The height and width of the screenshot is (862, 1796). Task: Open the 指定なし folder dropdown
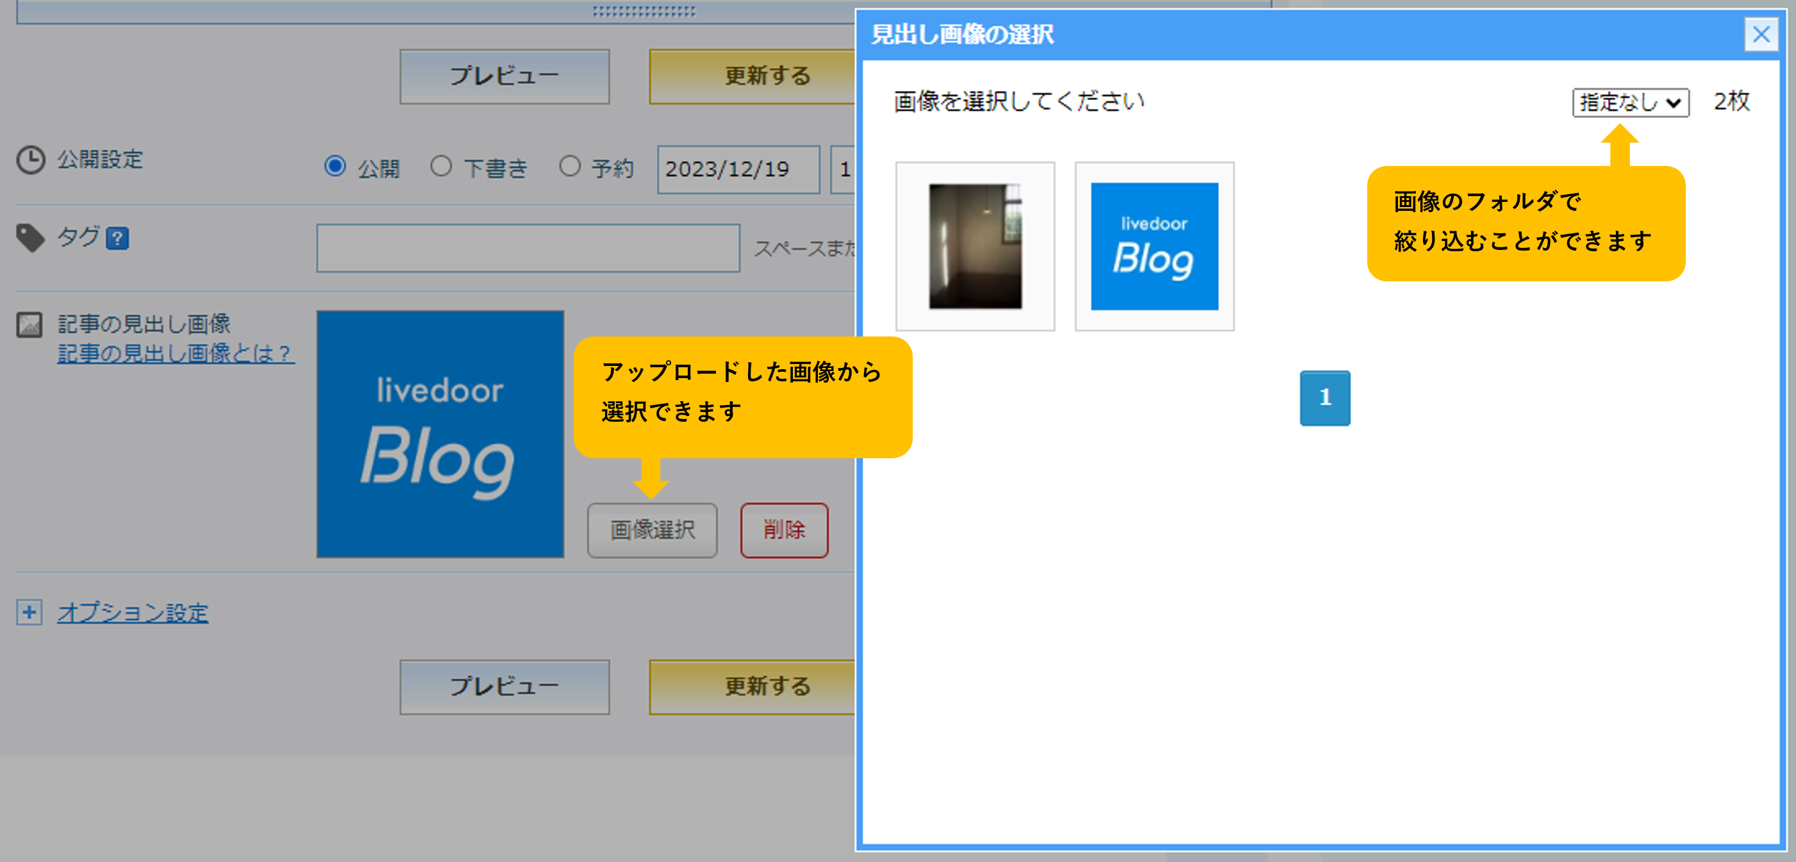coord(1630,103)
